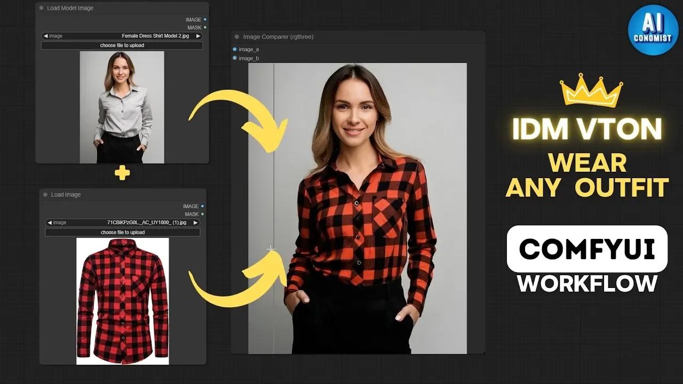Screen dimensions: 683x384
Task: Select previous image before 71CBiKPzG0L file
Action: pos(50,222)
